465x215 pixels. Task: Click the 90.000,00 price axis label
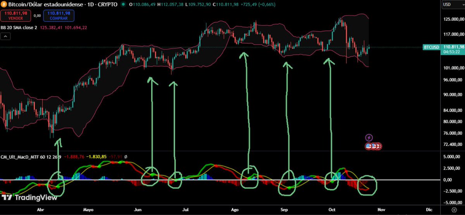pos(453,95)
